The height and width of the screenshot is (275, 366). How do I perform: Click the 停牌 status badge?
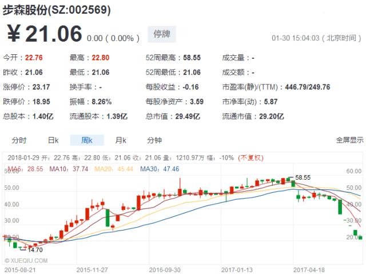pyautogui.click(x=162, y=34)
